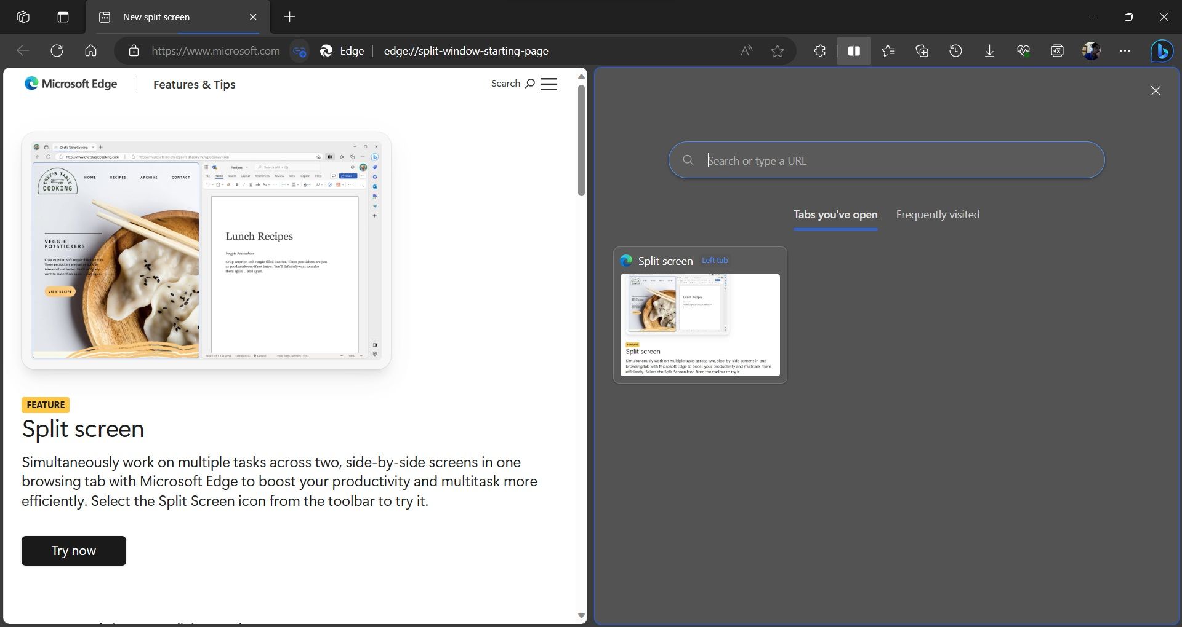
Task: Open the Downloads list
Action: 989,51
